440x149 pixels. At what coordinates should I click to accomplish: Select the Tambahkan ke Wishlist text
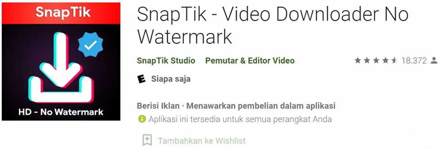[x=202, y=141]
